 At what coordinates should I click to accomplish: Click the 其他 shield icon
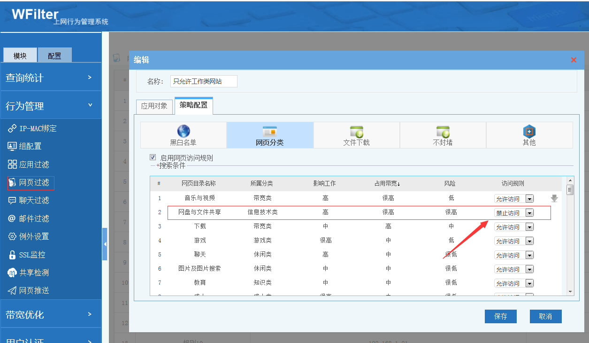(529, 132)
